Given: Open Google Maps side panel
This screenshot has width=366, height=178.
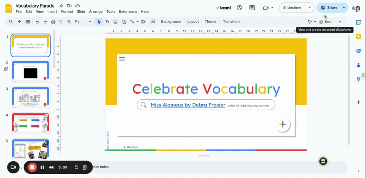Looking at the screenshot, I should tap(358, 79).
